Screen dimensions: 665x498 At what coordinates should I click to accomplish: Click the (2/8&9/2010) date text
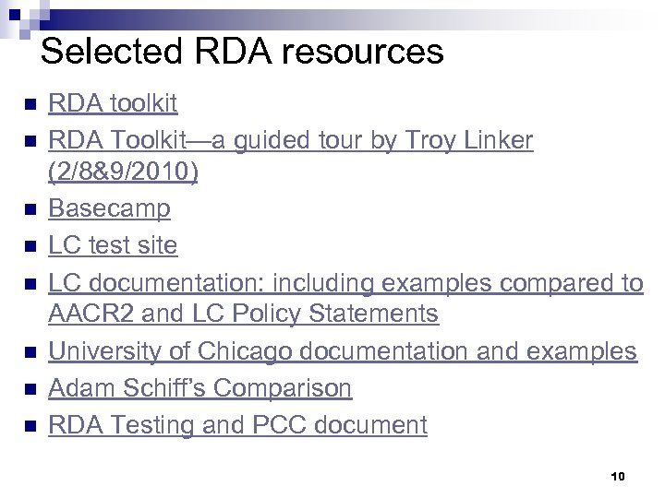pos(123,173)
